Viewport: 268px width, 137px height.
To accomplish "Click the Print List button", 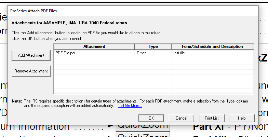I will 212,118.
